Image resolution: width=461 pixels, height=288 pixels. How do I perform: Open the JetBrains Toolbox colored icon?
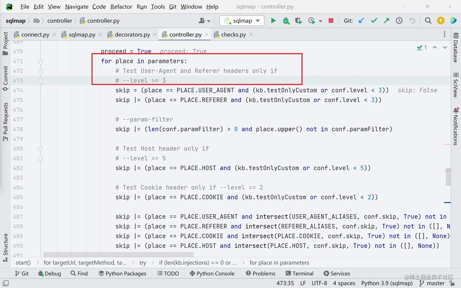coord(453,21)
